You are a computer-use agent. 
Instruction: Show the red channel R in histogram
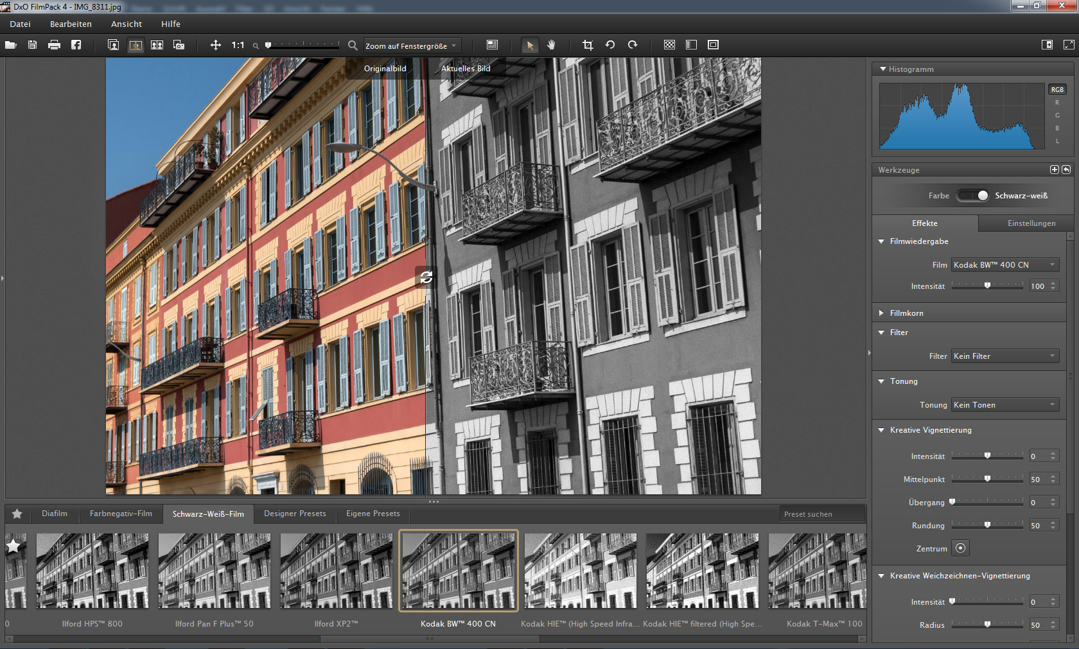(1057, 103)
